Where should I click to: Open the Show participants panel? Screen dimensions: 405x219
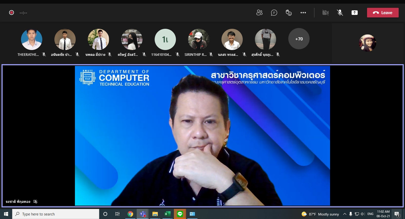tap(259, 13)
